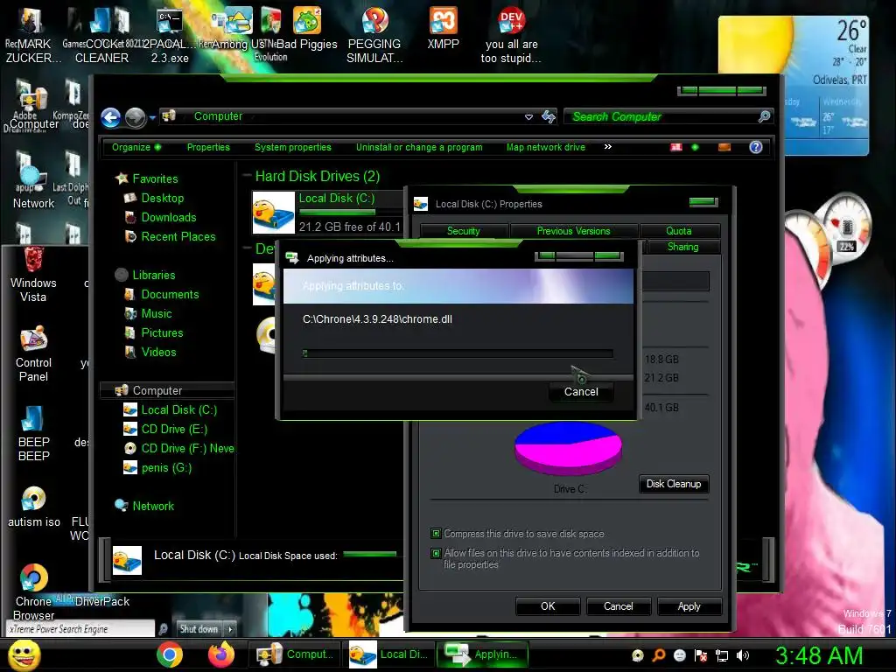Switch to the Security tab
896x672 pixels.
(x=464, y=231)
